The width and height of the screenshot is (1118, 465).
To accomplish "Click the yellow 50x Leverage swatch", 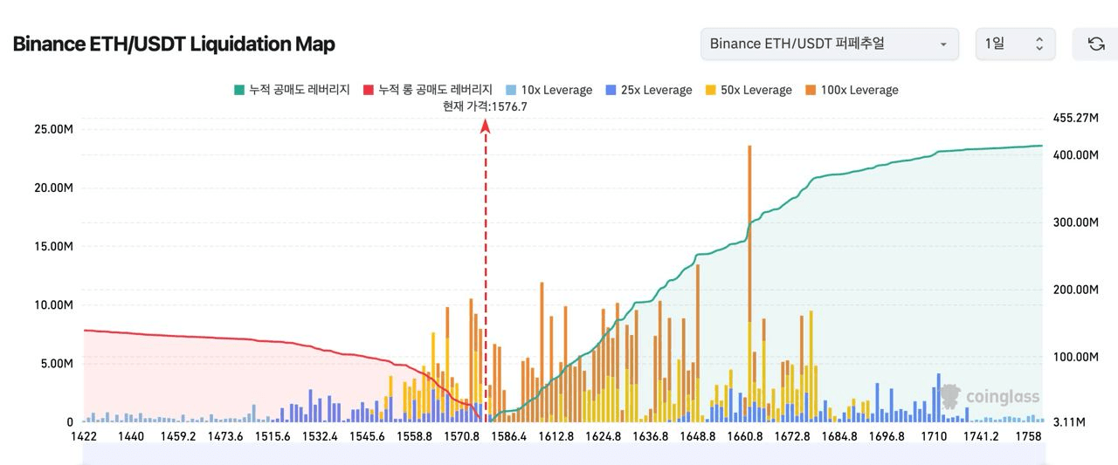I will pos(710,90).
